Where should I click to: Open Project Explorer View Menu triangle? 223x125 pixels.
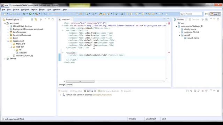[x=46, y=19]
